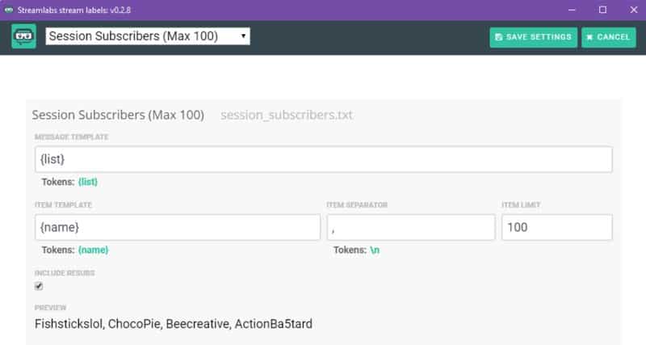The width and height of the screenshot is (646, 345).
Task: Maximize the Streamlabs stream labels window
Action: [x=602, y=10]
